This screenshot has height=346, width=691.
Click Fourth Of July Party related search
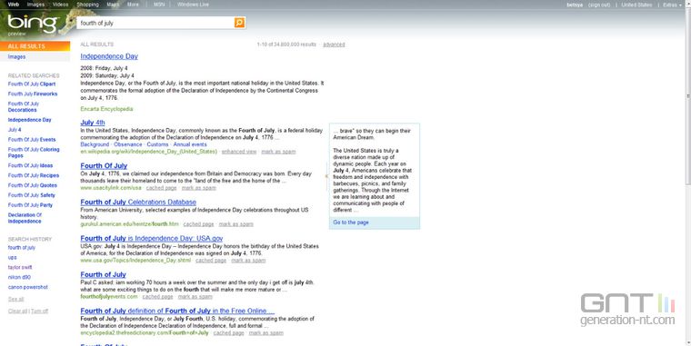[30, 205]
